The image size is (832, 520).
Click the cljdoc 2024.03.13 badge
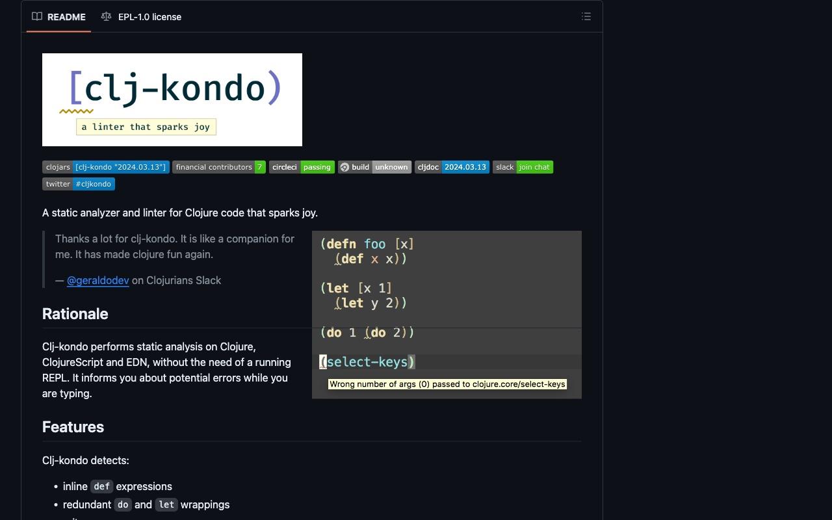(452, 167)
